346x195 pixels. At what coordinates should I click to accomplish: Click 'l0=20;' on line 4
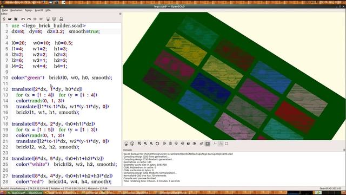pos(18,43)
